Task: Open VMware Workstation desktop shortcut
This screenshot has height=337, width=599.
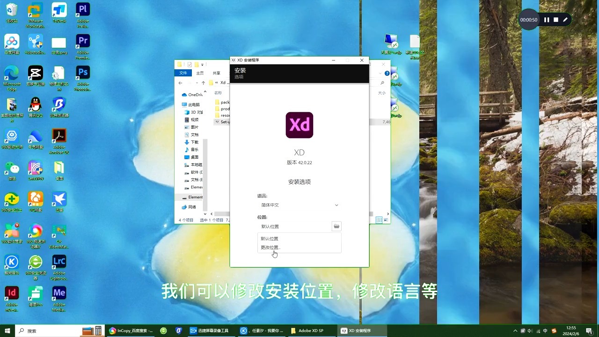Action: 35,15
